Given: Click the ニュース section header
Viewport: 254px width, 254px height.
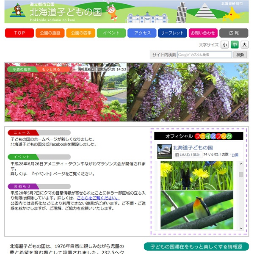Looking at the screenshot, I should 39,133.
